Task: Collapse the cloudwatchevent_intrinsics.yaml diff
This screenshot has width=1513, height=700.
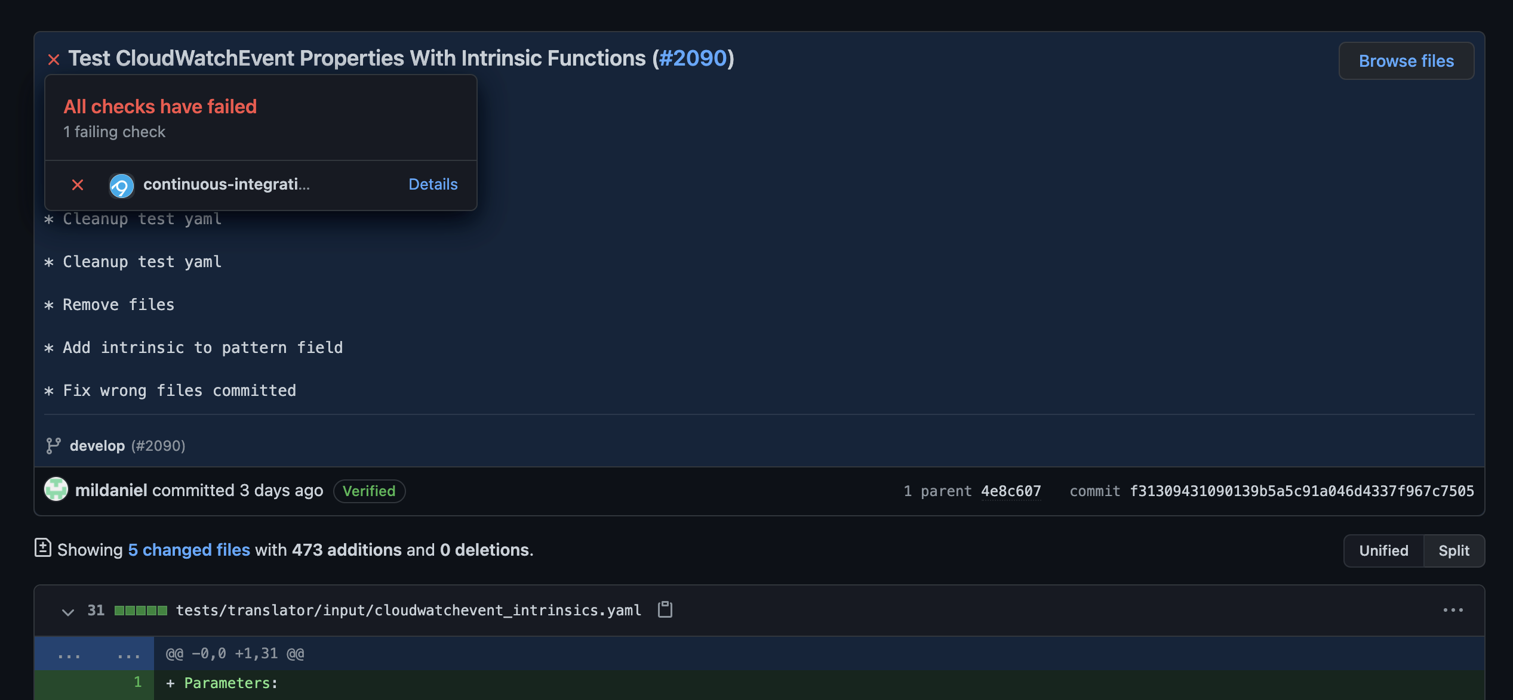Action: (68, 611)
